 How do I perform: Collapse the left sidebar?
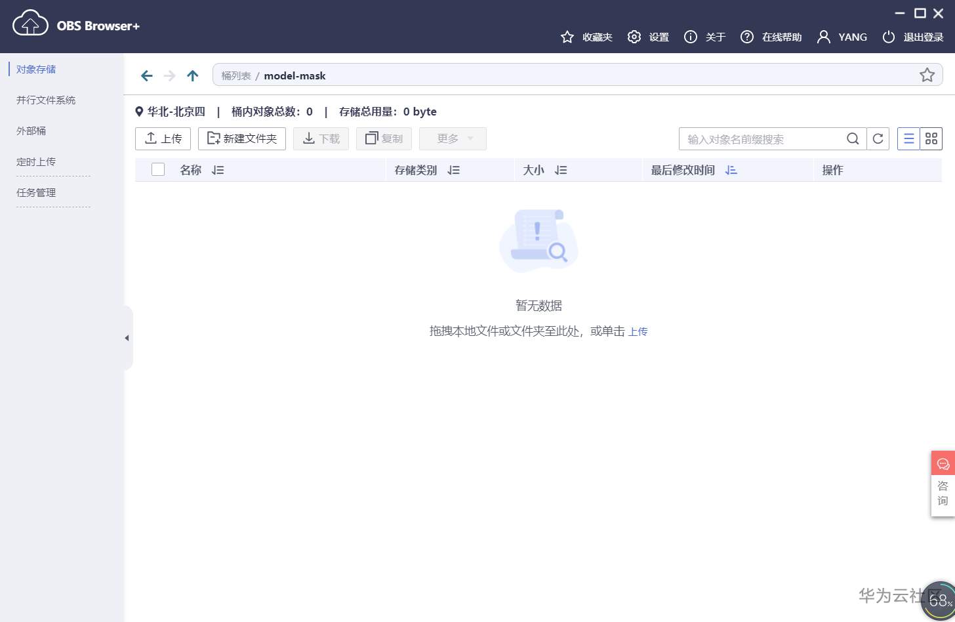click(x=127, y=338)
